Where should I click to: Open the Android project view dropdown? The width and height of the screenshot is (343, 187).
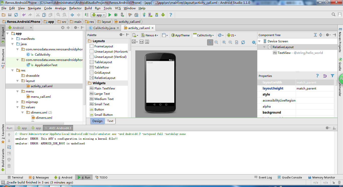coord(20,28)
